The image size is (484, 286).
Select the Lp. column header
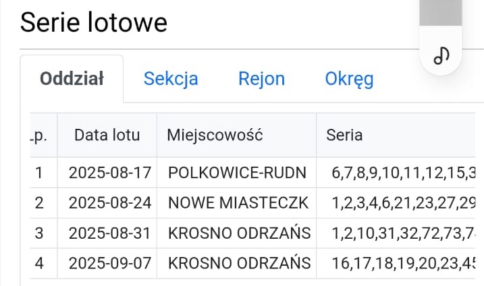(x=39, y=135)
